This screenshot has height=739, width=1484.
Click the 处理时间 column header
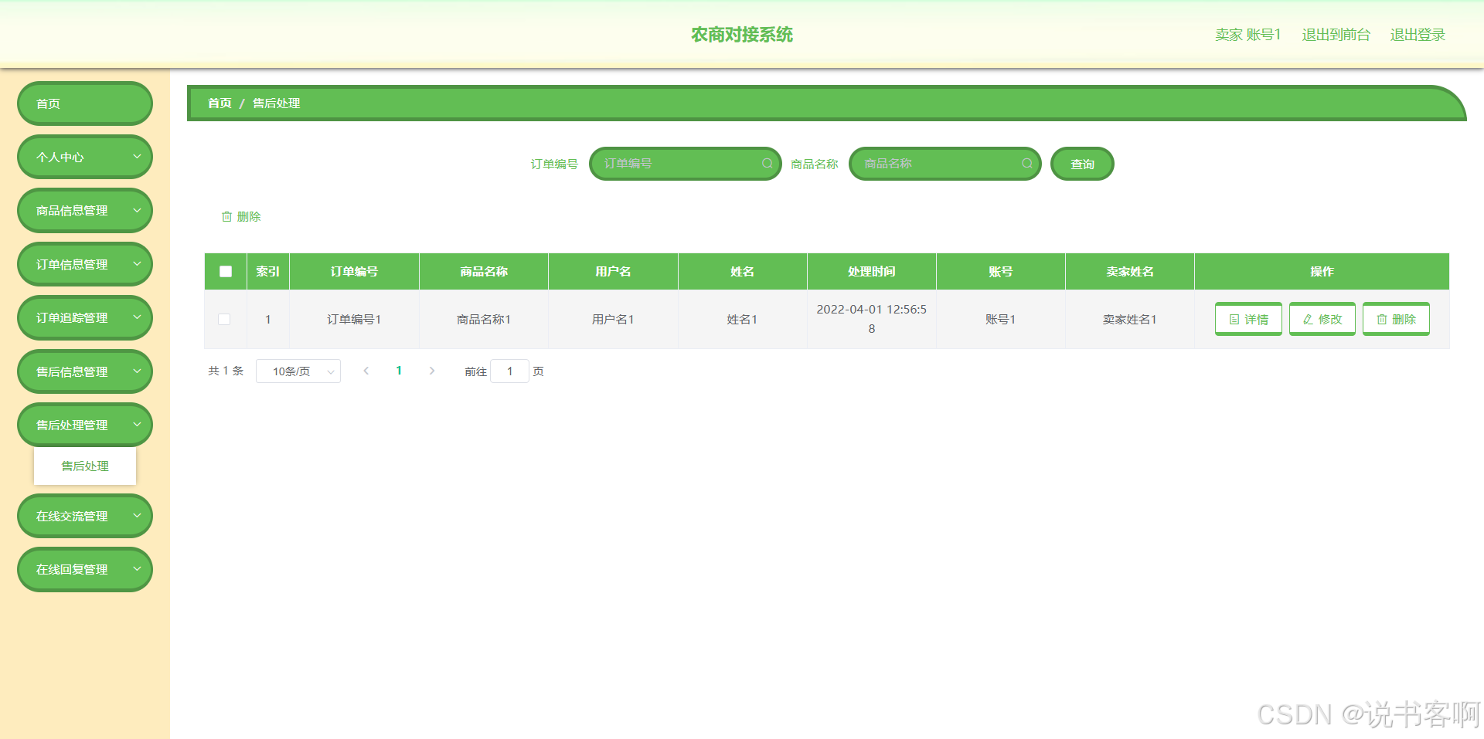(x=871, y=272)
